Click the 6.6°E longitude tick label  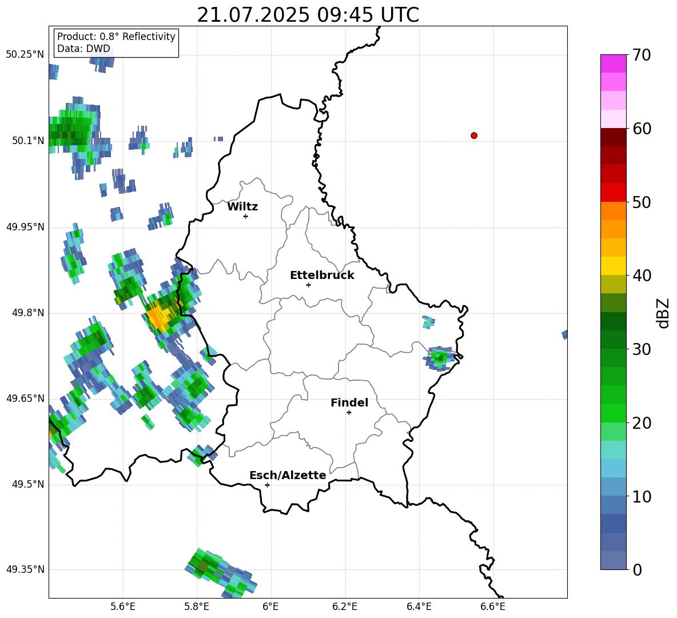493,607
